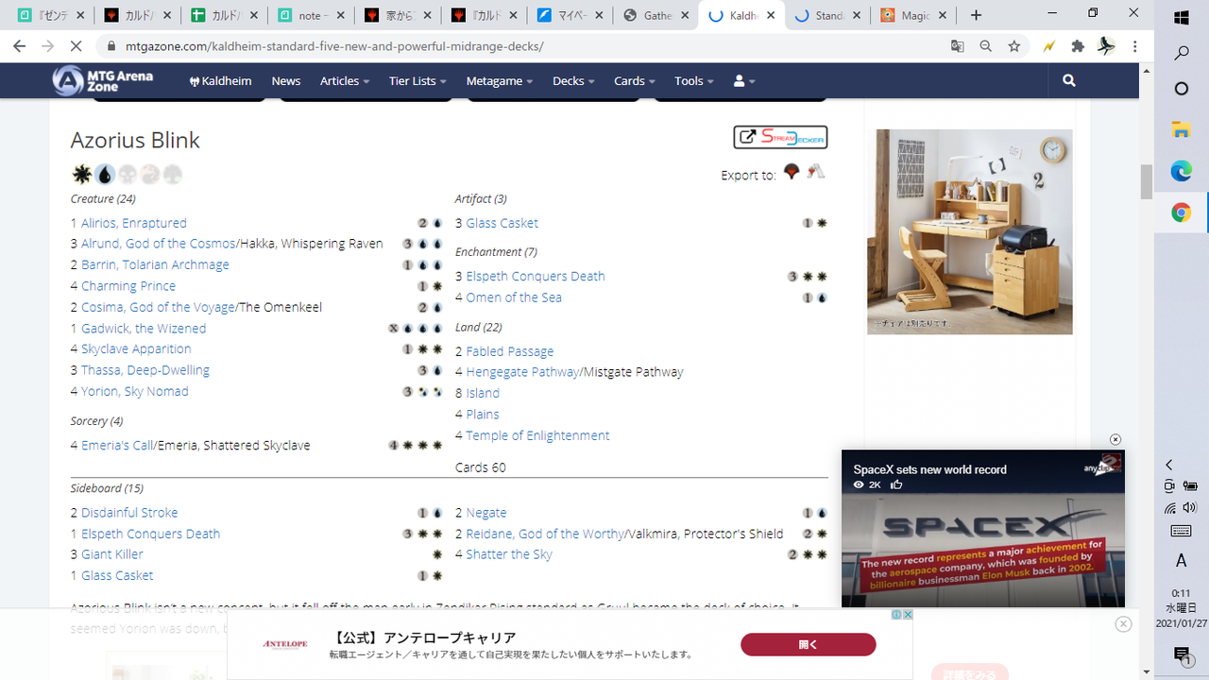Open the Shatter the Sky sideboard link
The width and height of the screenshot is (1209, 680).
pos(509,554)
